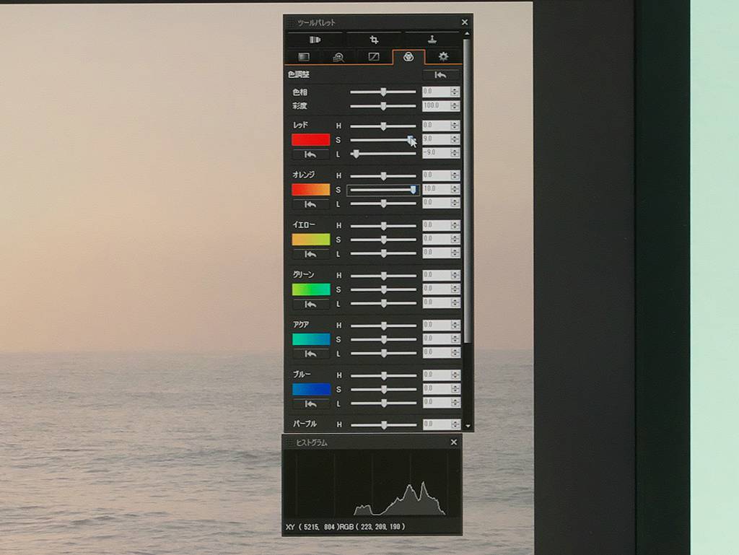Click the レッド S value field
Image resolution: width=739 pixels, height=555 pixels.
[x=436, y=139]
